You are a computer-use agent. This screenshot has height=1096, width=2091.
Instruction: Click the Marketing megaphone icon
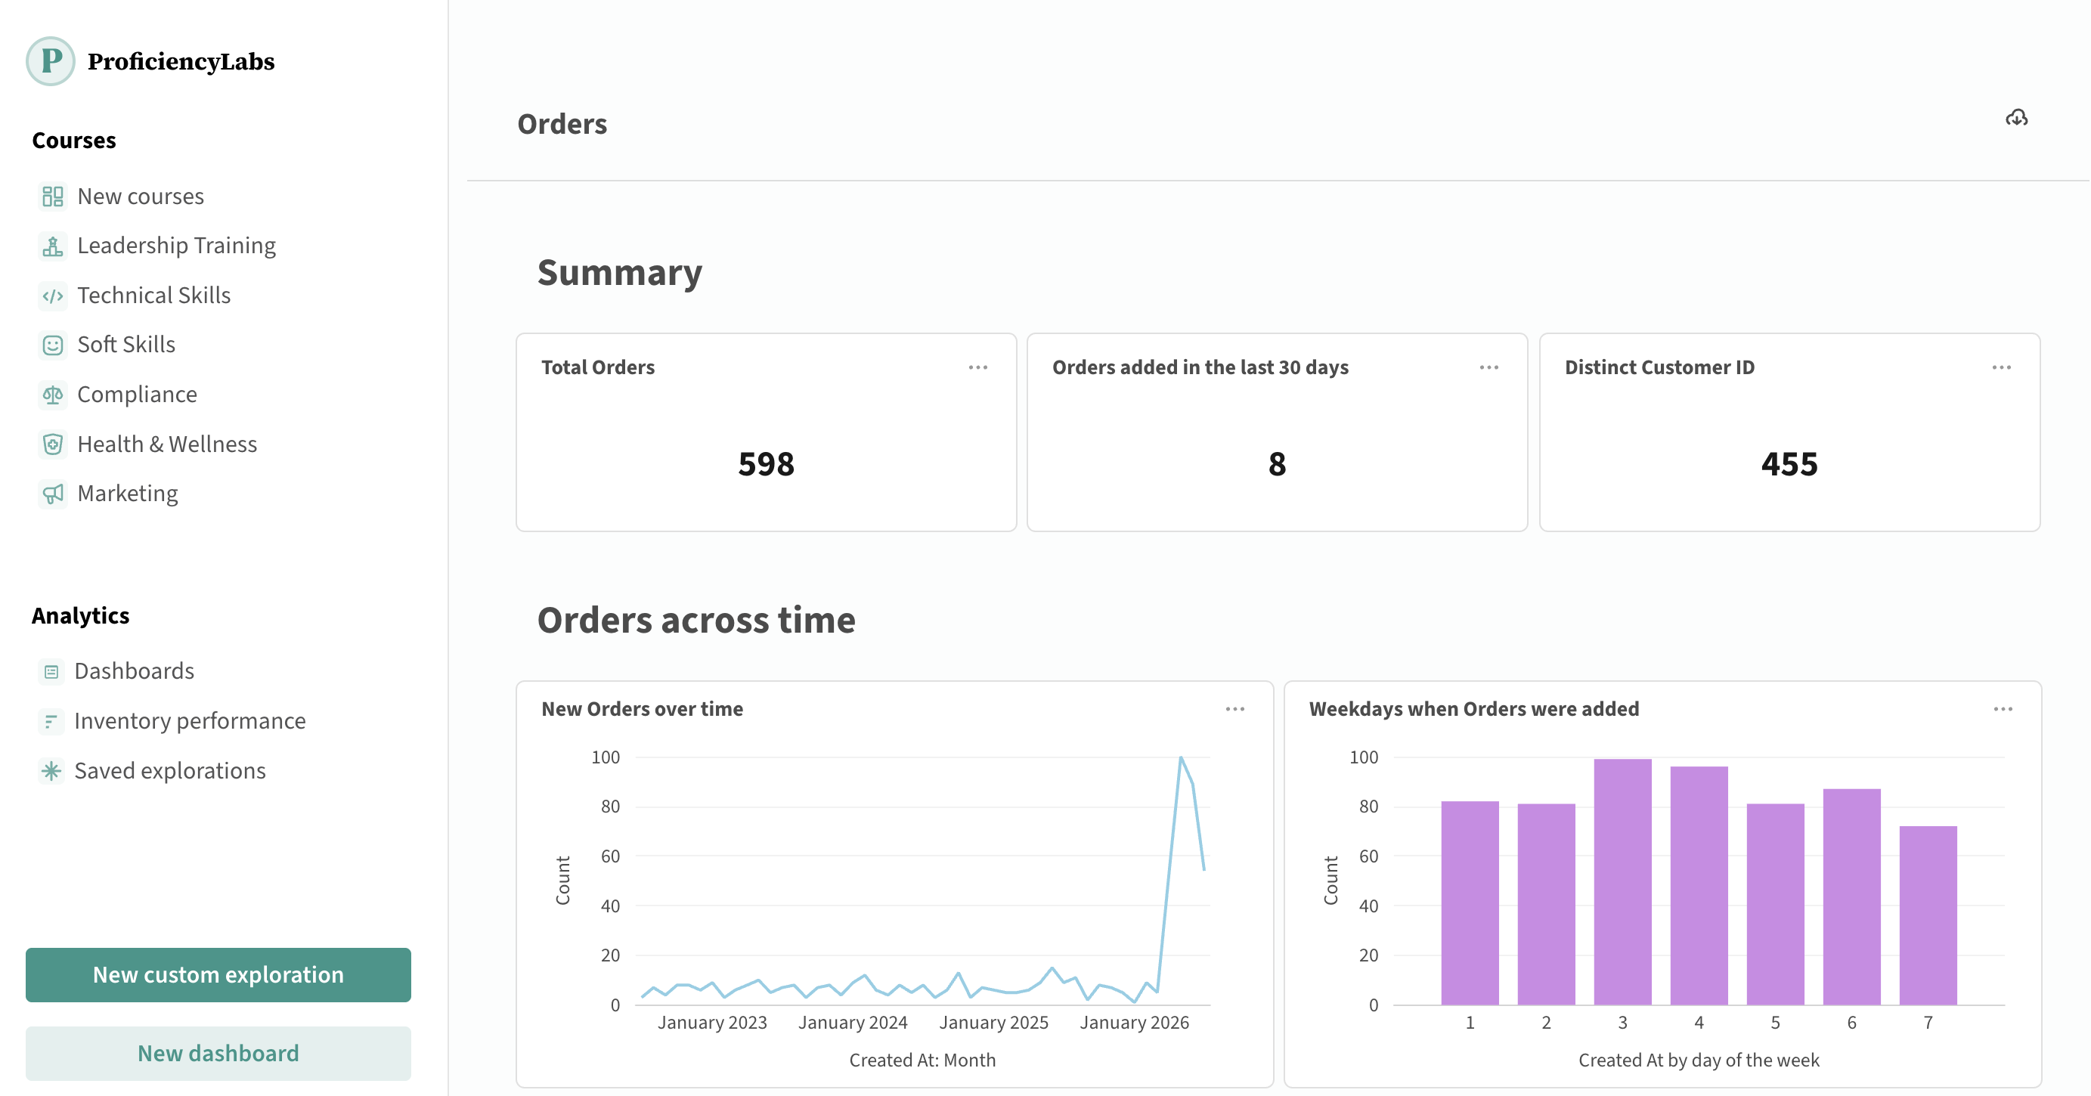[53, 494]
